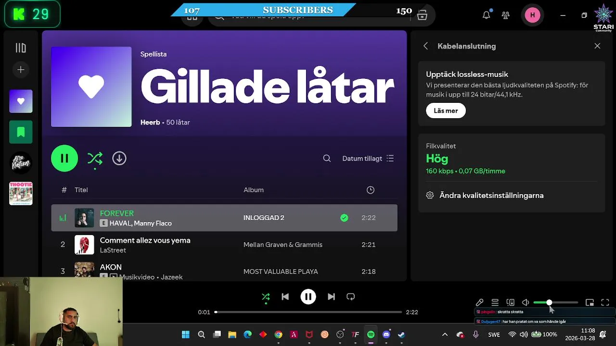Show hidden system tray icons chevron
616x346 pixels.
(445, 334)
